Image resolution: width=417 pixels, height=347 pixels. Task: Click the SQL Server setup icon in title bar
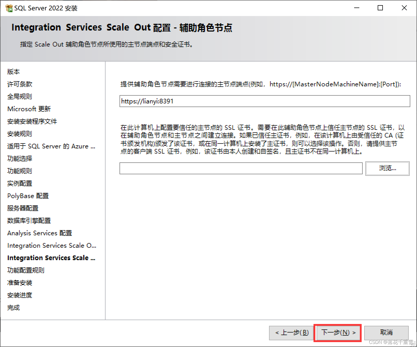pyautogui.click(x=9, y=8)
